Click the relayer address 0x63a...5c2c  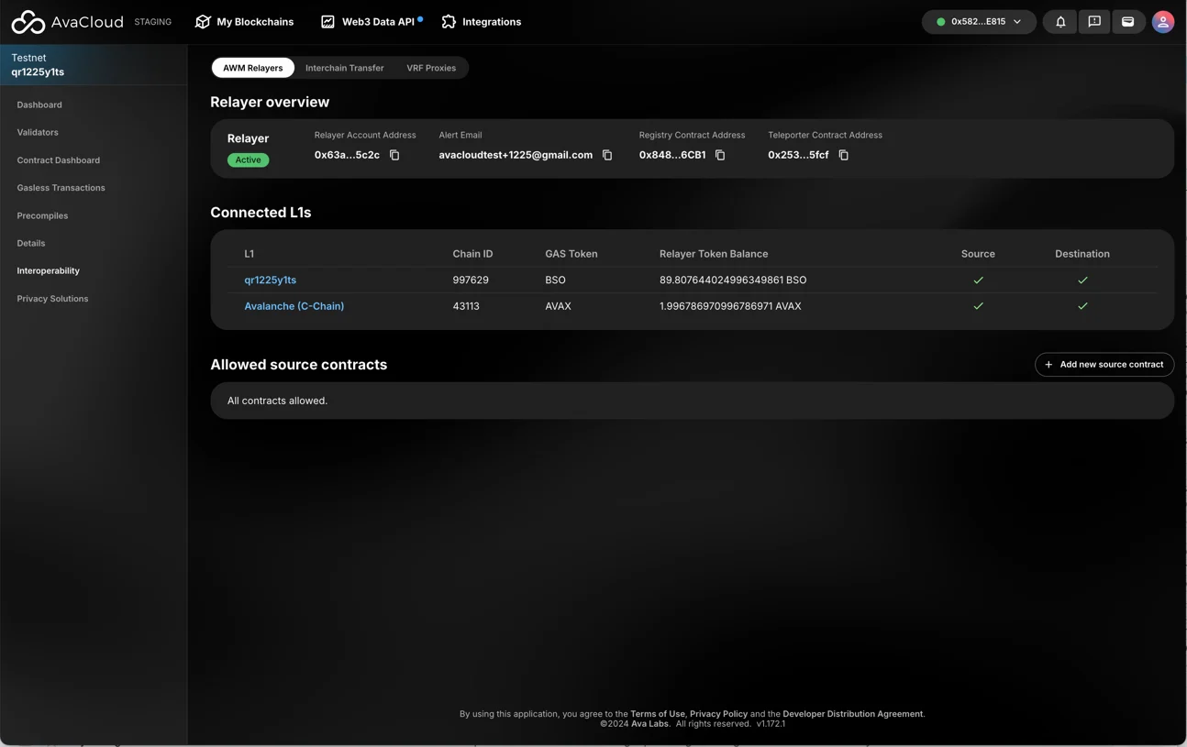click(x=347, y=155)
